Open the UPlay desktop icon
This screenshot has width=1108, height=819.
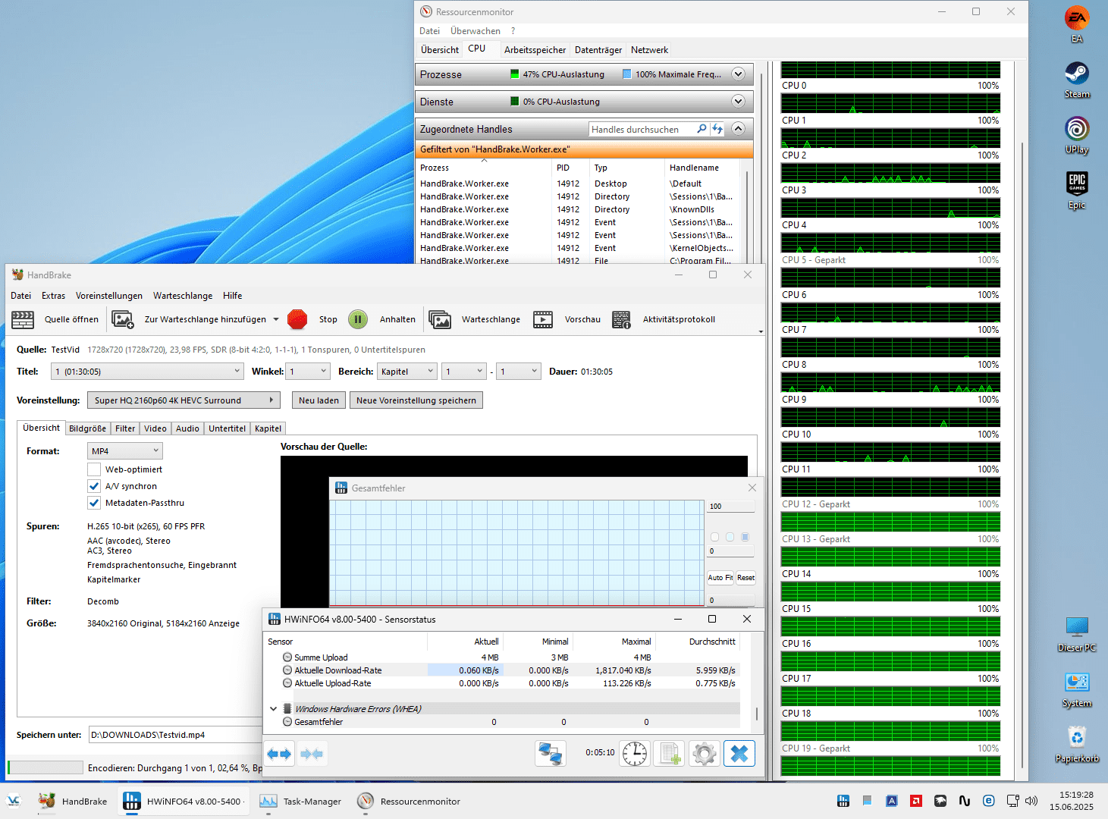(x=1077, y=135)
